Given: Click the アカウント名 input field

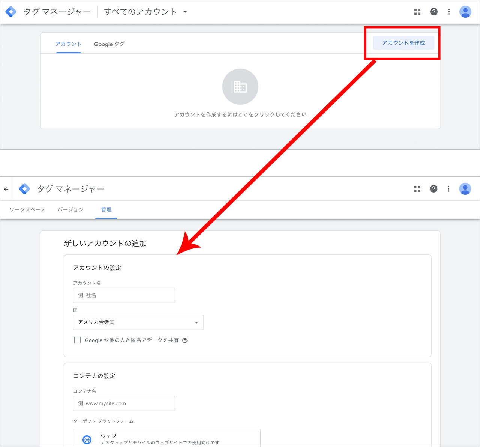Looking at the screenshot, I should 124,295.
